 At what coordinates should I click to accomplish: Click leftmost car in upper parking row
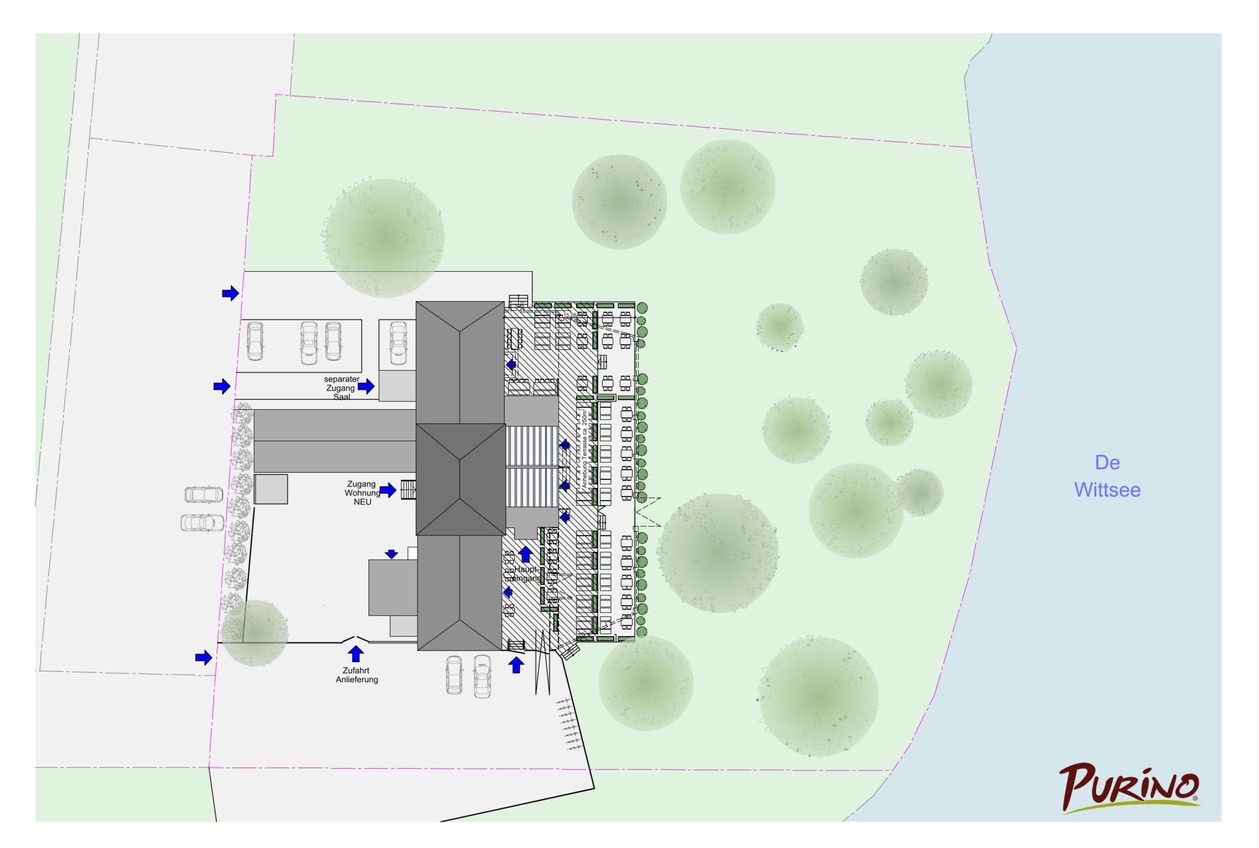[x=255, y=341]
